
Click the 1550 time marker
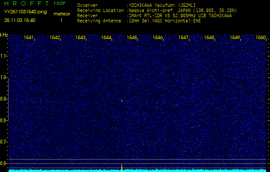click(x=261, y=37)
